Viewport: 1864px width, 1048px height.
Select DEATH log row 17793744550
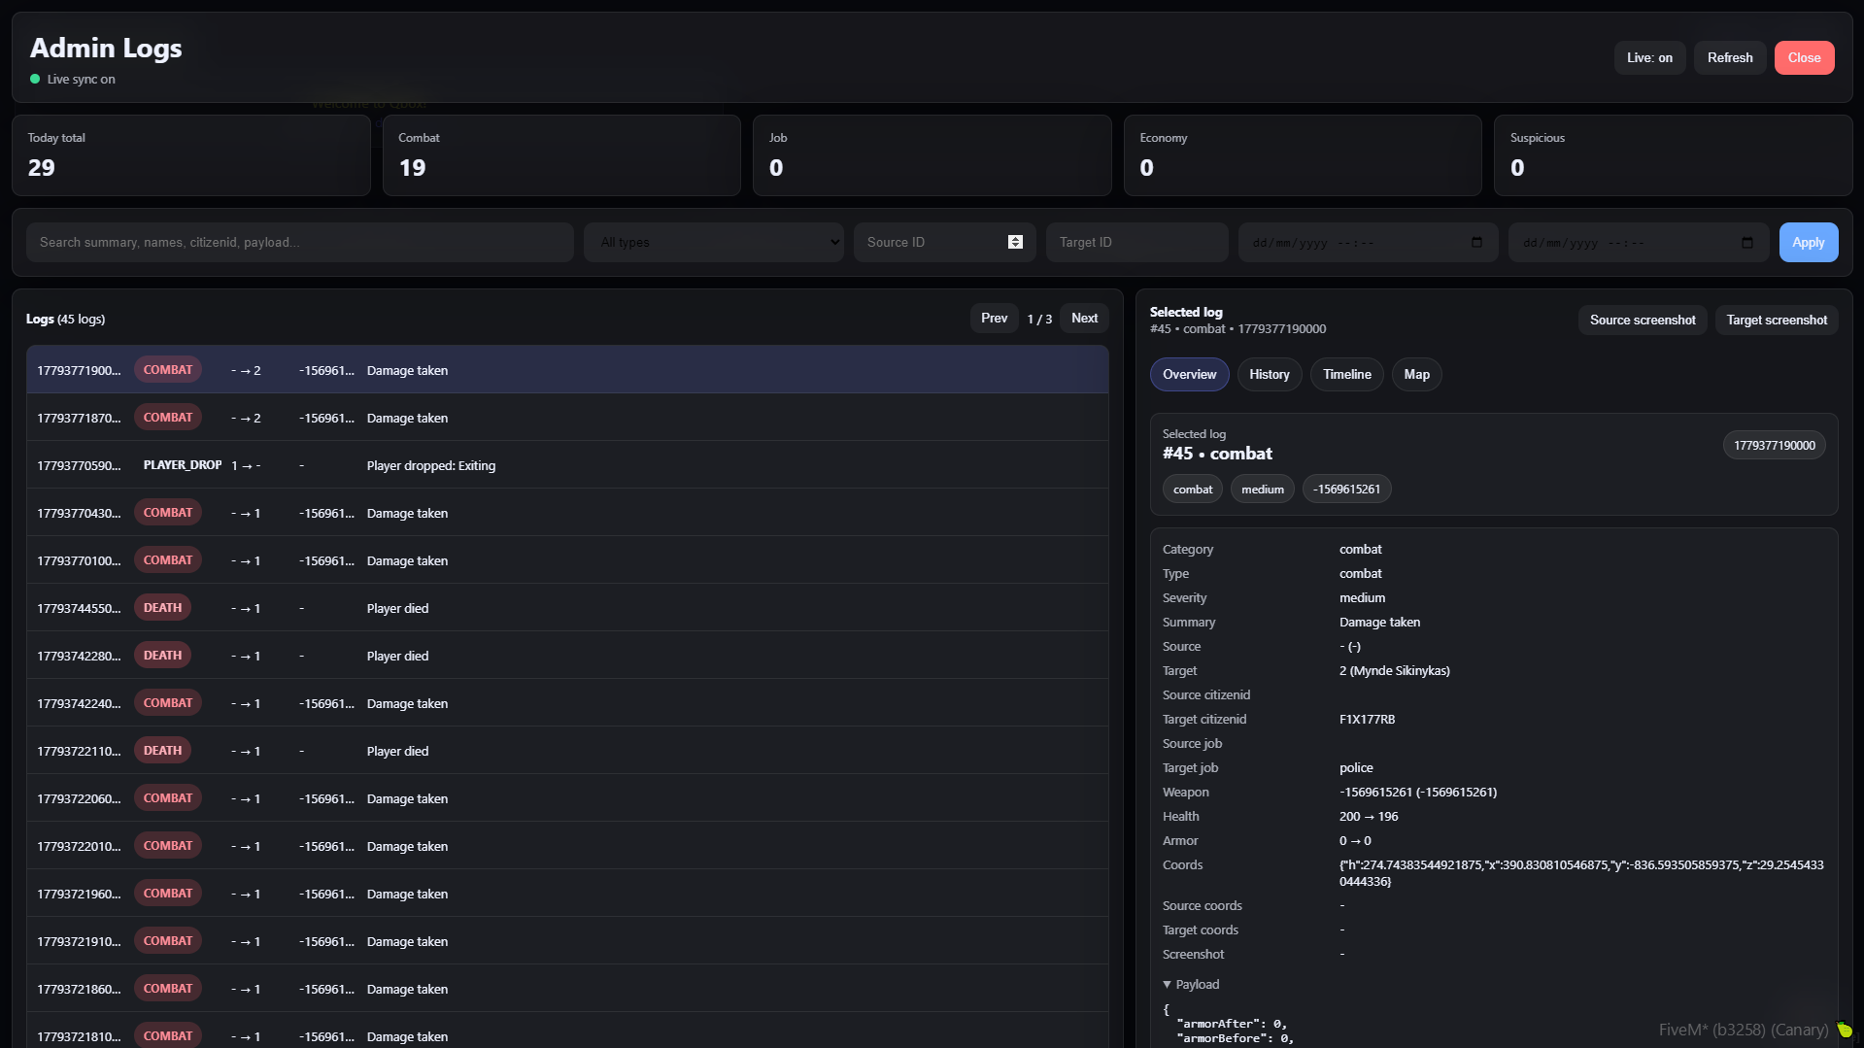tap(567, 607)
